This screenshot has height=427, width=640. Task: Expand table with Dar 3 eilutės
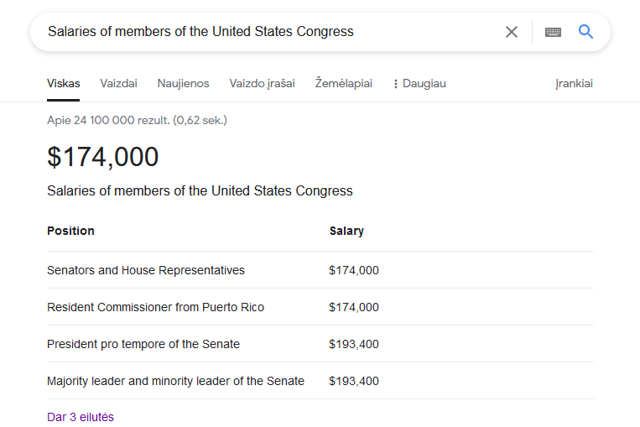click(81, 417)
